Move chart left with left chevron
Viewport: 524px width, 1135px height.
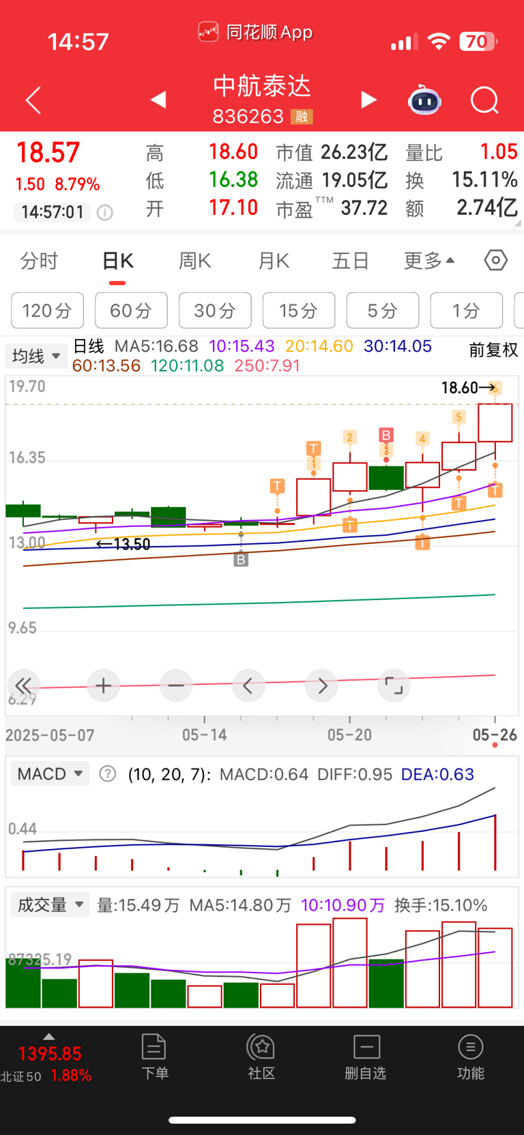click(248, 685)
